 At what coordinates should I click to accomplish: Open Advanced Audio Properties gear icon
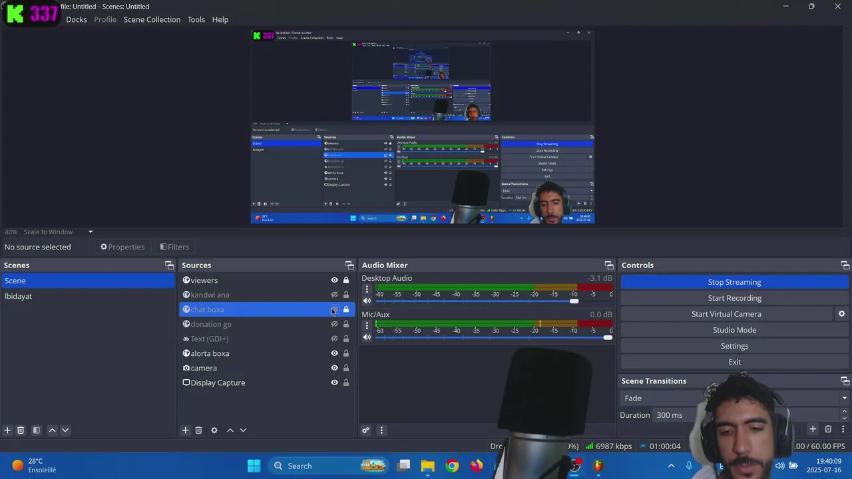365,430
